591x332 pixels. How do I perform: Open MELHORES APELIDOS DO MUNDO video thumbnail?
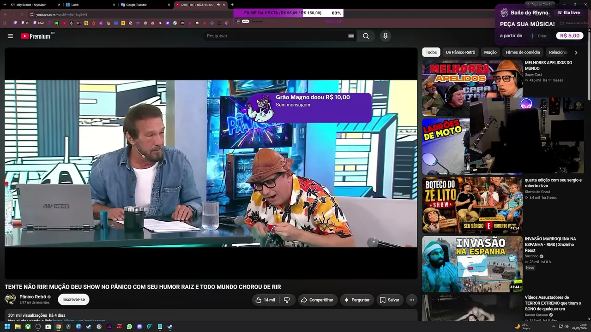(472, 88)
